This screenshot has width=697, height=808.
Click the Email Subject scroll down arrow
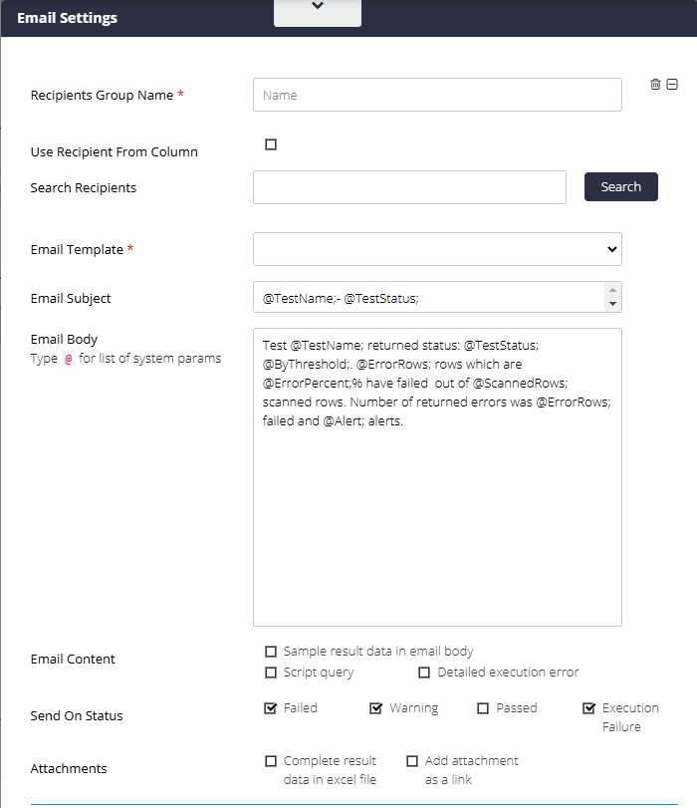[612, 304]
